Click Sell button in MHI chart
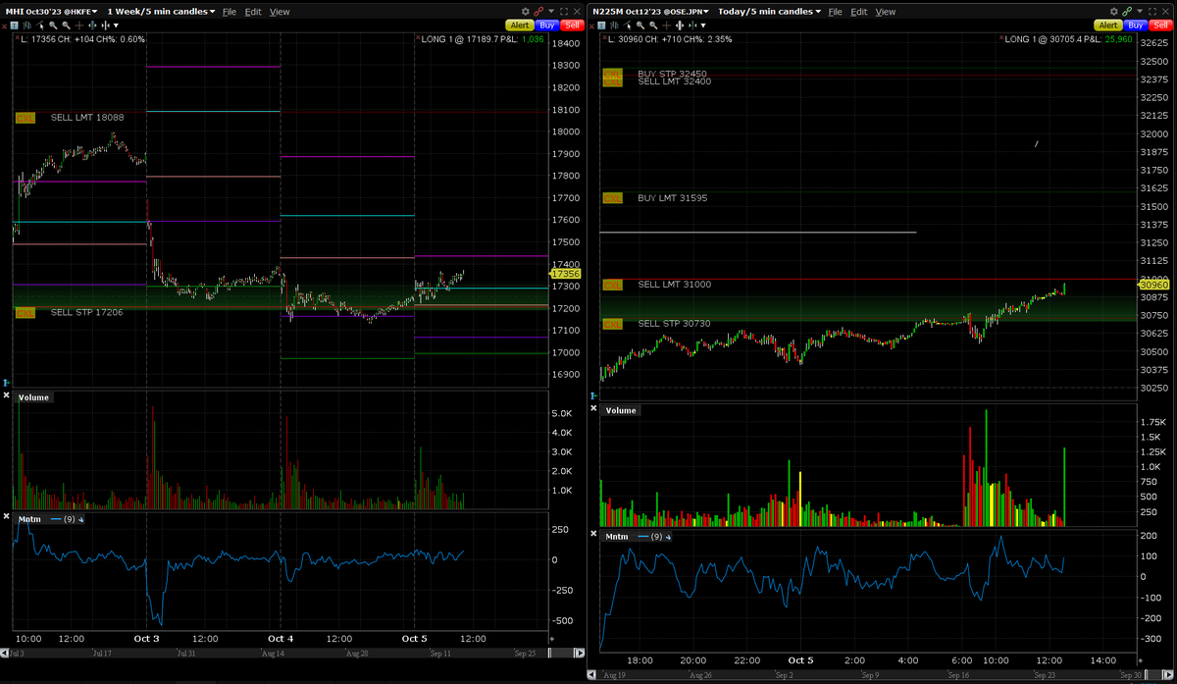The image size is (1177, 684). tap(572, 25)
